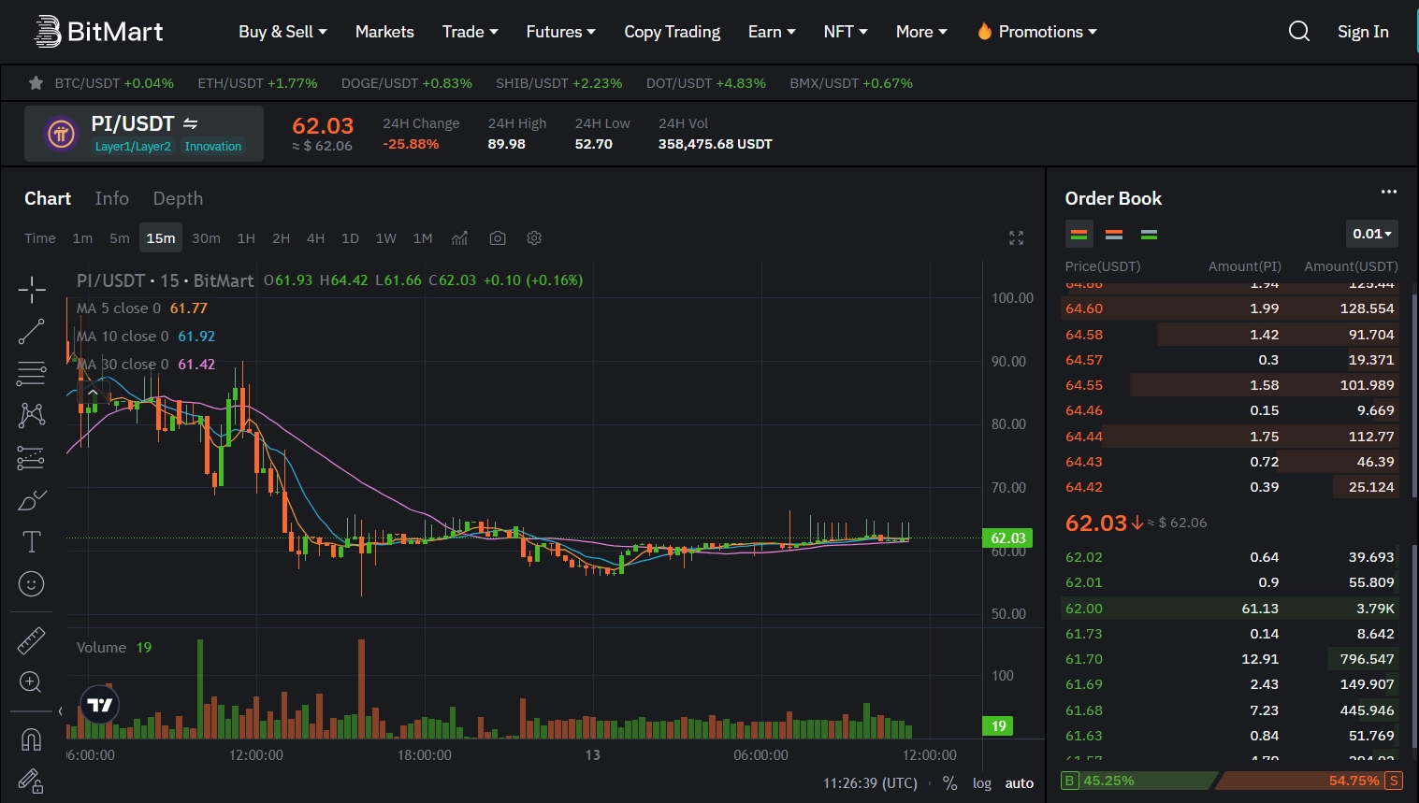The height and width of the screenshot is (803, 1419).
Task: Select the trend line drawing tool
Action: tap(31, 331)
